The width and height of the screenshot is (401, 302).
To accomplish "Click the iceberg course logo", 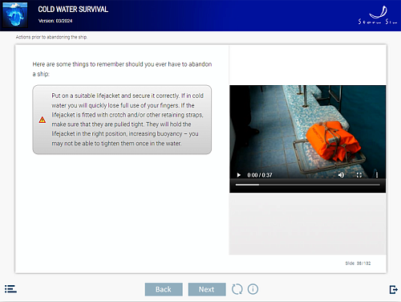I will (x=14, y=14).
